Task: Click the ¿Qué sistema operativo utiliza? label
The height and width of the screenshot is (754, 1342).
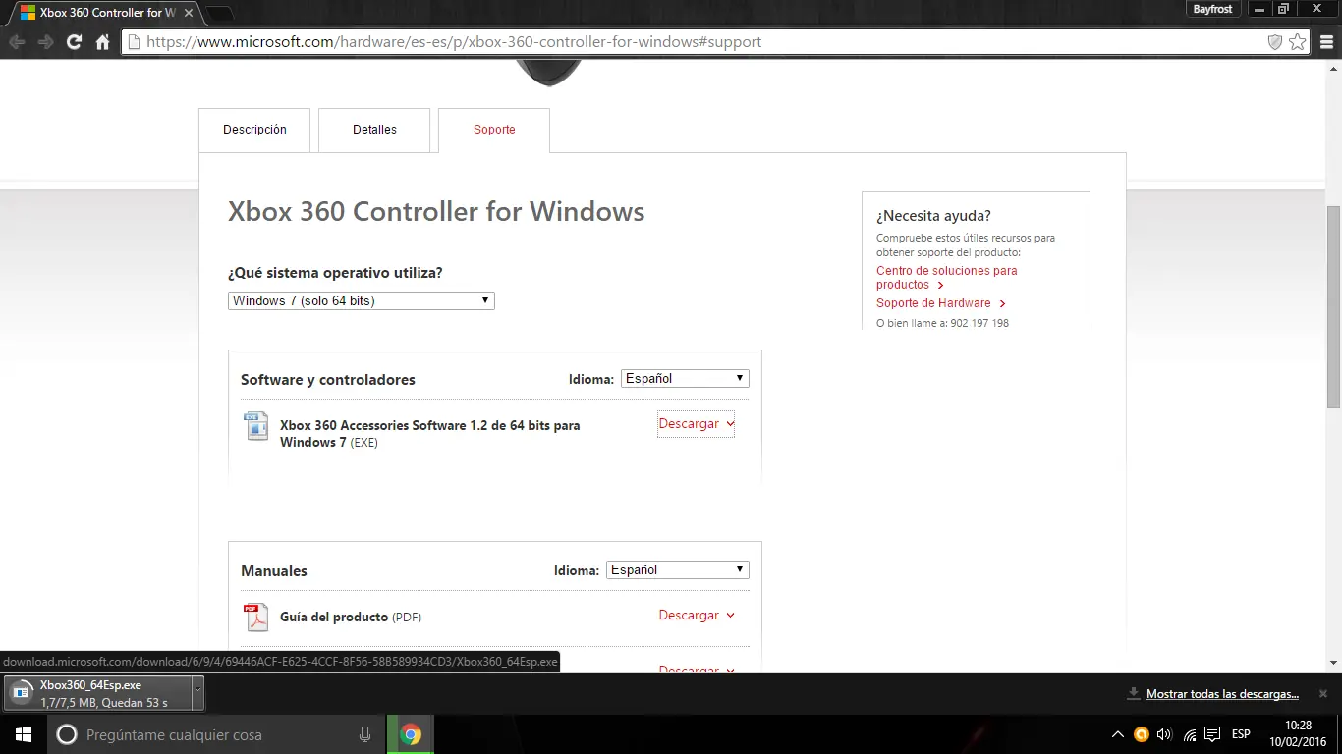Action: click(x=335, y=273)
